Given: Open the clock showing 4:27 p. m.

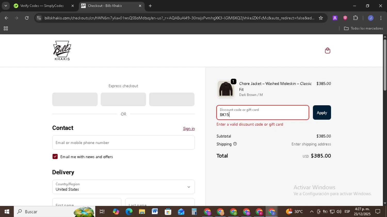Looking at the screenshot, I should (x=362, y=212).
